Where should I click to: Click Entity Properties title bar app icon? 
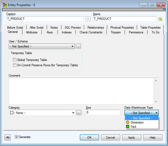tap(5, 5)
